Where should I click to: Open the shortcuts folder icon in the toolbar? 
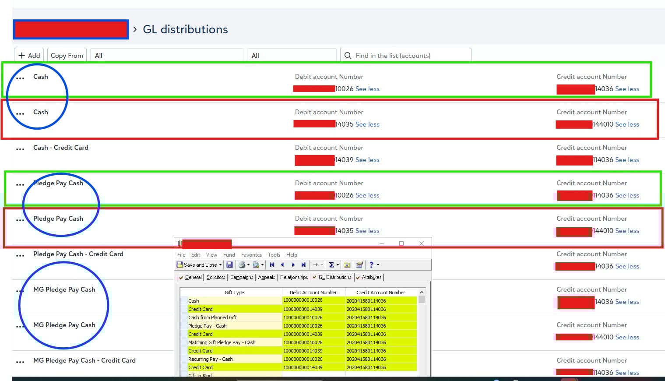348,265
